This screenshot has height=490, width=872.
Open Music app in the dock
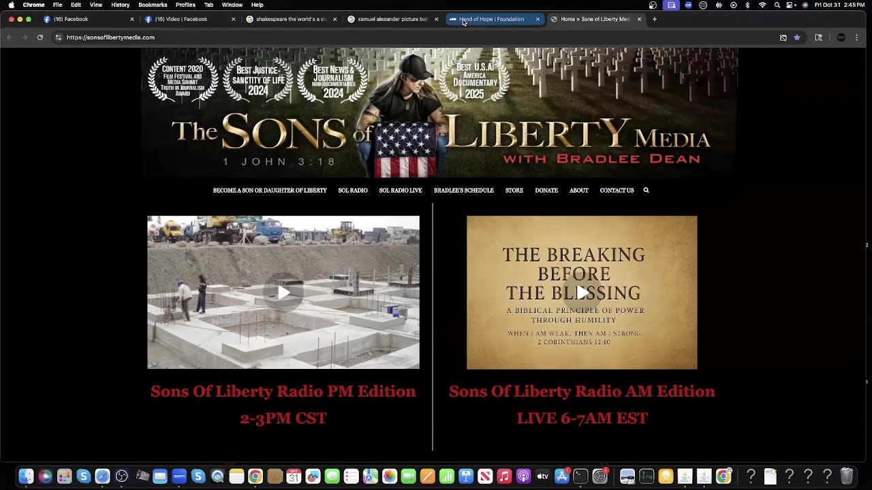504,476
